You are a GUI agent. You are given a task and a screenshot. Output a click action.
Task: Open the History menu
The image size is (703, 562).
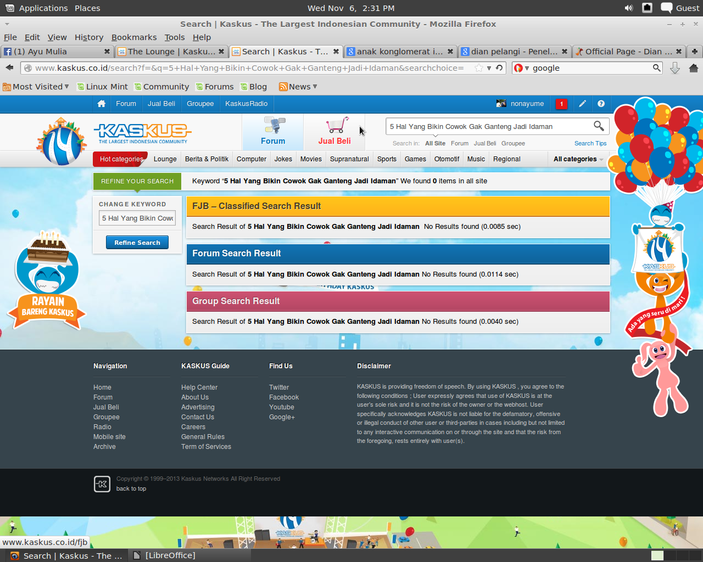pyautogui.click(x=89, y=37)
